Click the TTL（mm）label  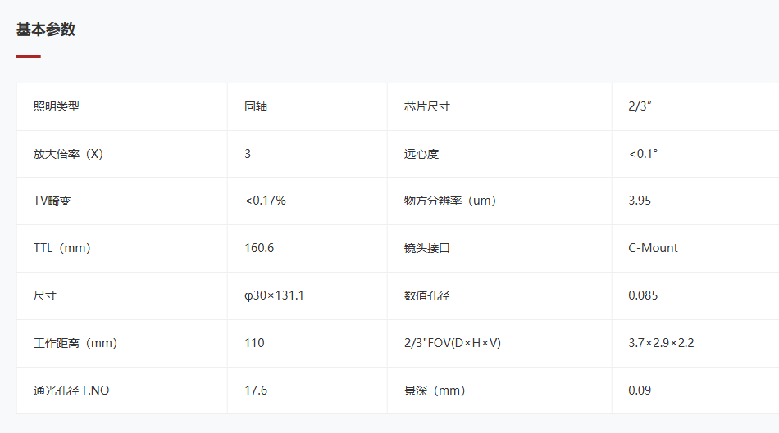tap(62, 248)
